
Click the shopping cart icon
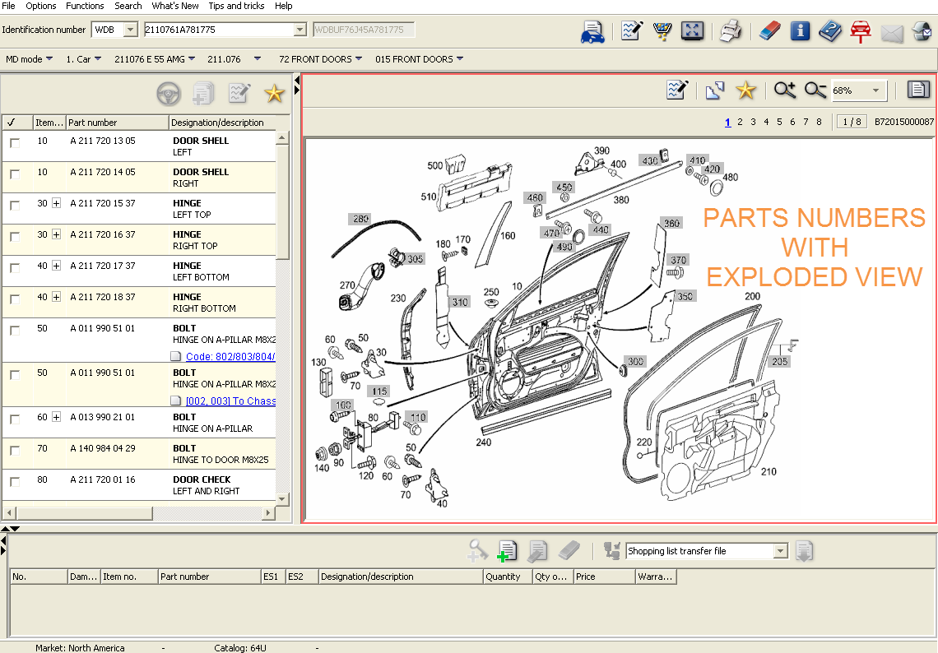click(662, 31)
